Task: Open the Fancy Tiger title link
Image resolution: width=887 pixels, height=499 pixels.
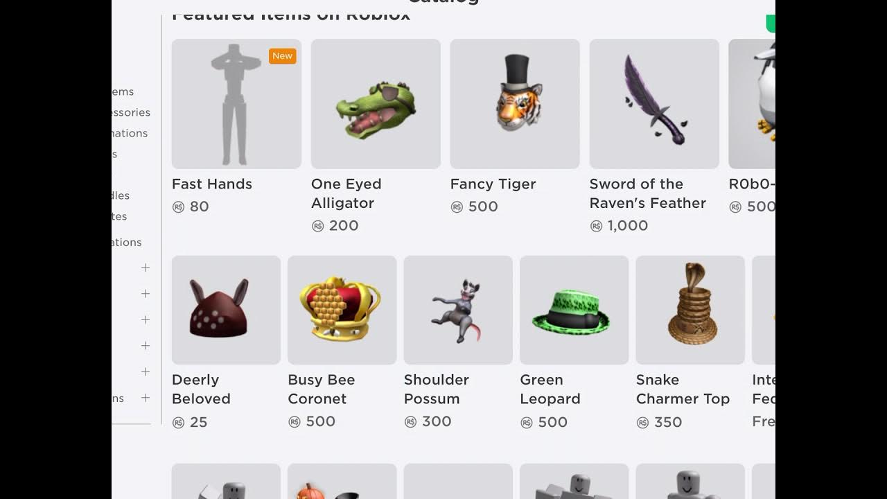Action: (493, 184)
